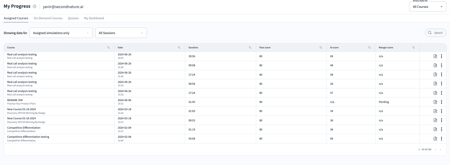Sort table by Date column
Viewport: 450px width, 165px height.
tap(179, 48)
